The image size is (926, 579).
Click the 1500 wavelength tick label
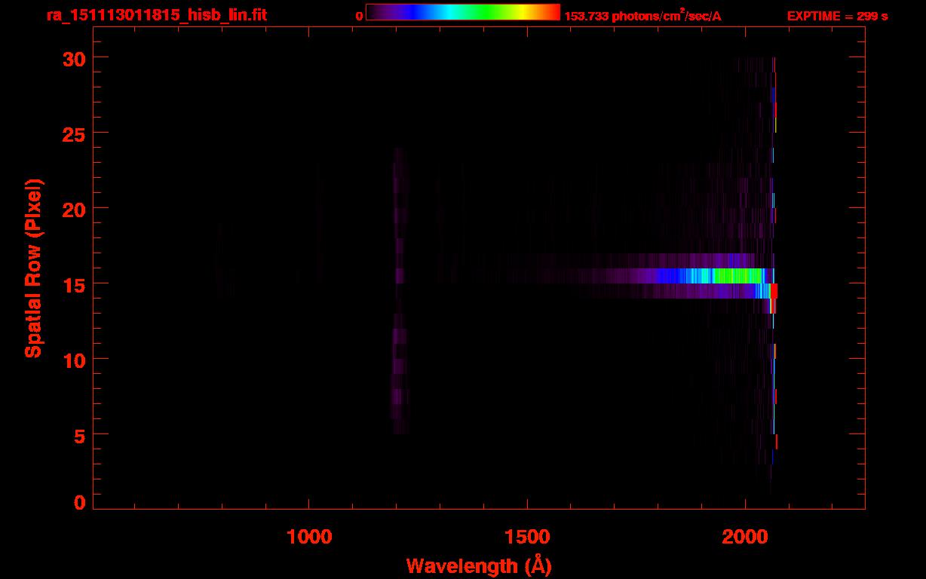point(527,536)
